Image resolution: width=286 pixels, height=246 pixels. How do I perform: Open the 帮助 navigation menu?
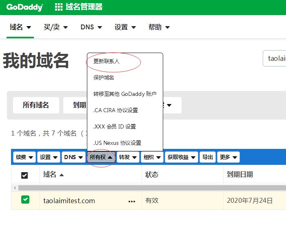pos(159,27)
